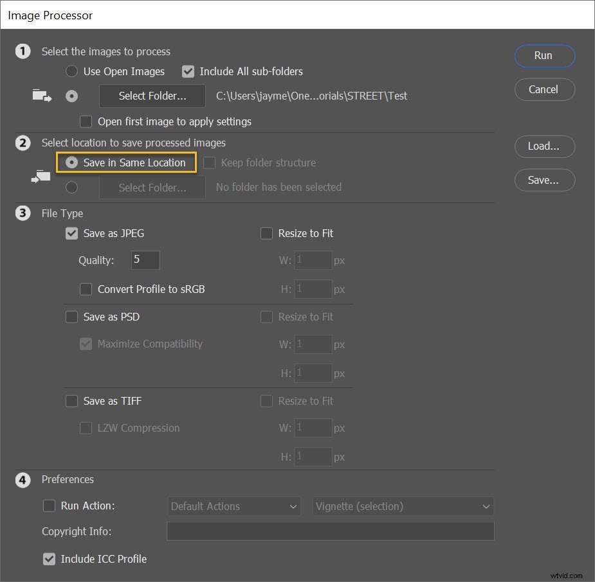The image size is (595, 582).
Task: Click the Run button
Action: coord(544,56)
